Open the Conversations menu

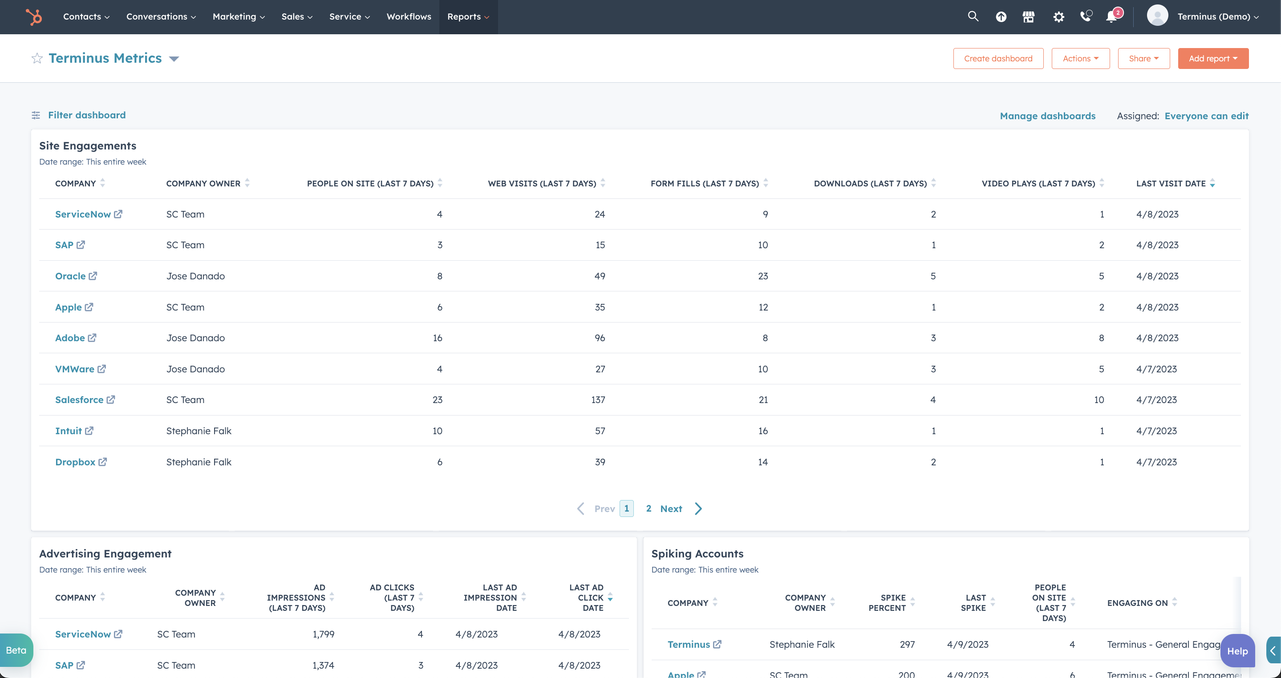[161, 16]
